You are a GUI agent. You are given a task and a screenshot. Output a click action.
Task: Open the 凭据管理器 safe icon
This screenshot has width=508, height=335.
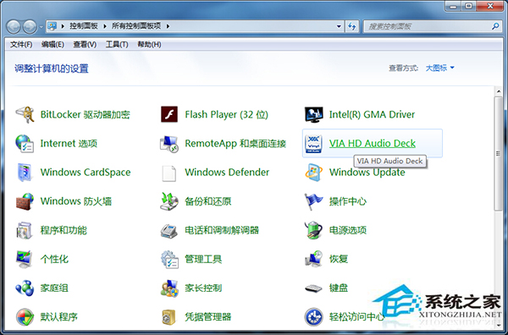tap(169, 317)
